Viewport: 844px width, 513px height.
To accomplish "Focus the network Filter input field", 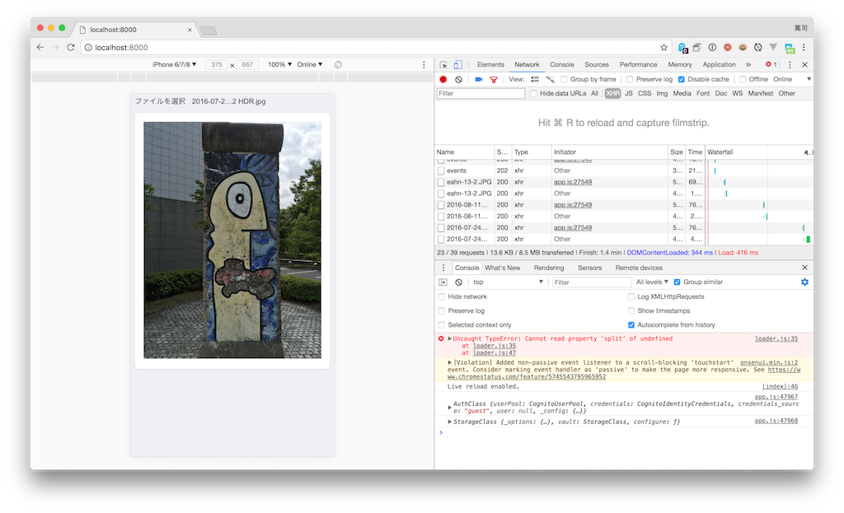I will point(481,94).
